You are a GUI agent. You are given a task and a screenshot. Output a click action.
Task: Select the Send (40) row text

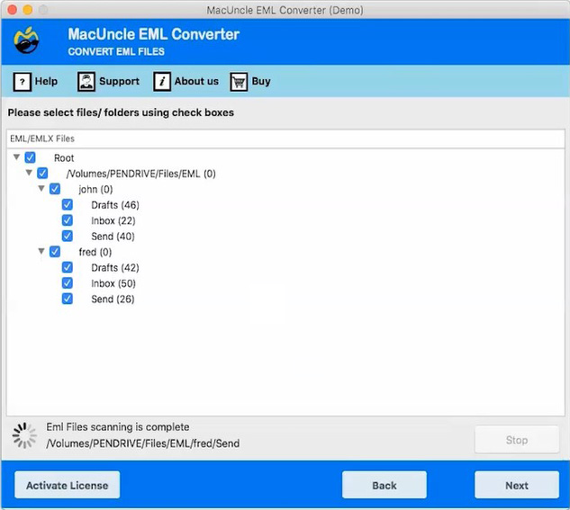coord(113,237)
